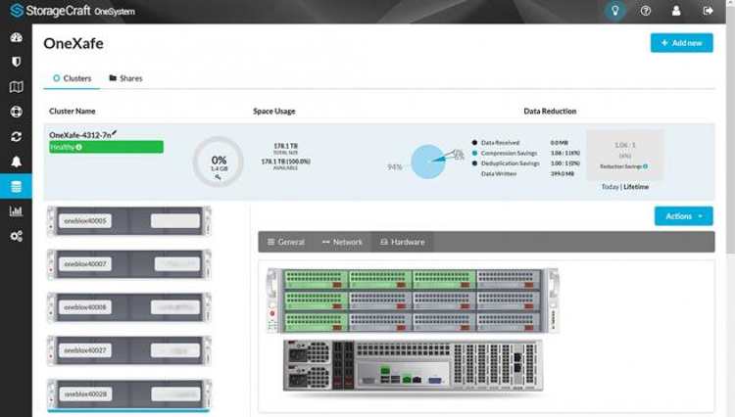Click the 0% space usage gauge
The width and height of the screenshot is (735, 417).
point(218,162)
